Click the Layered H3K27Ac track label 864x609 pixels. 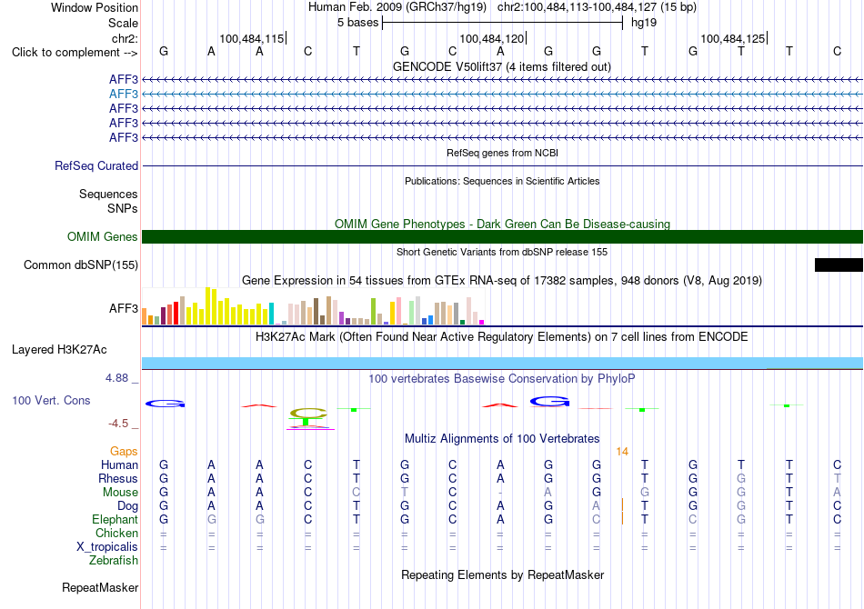coord(59,350)
